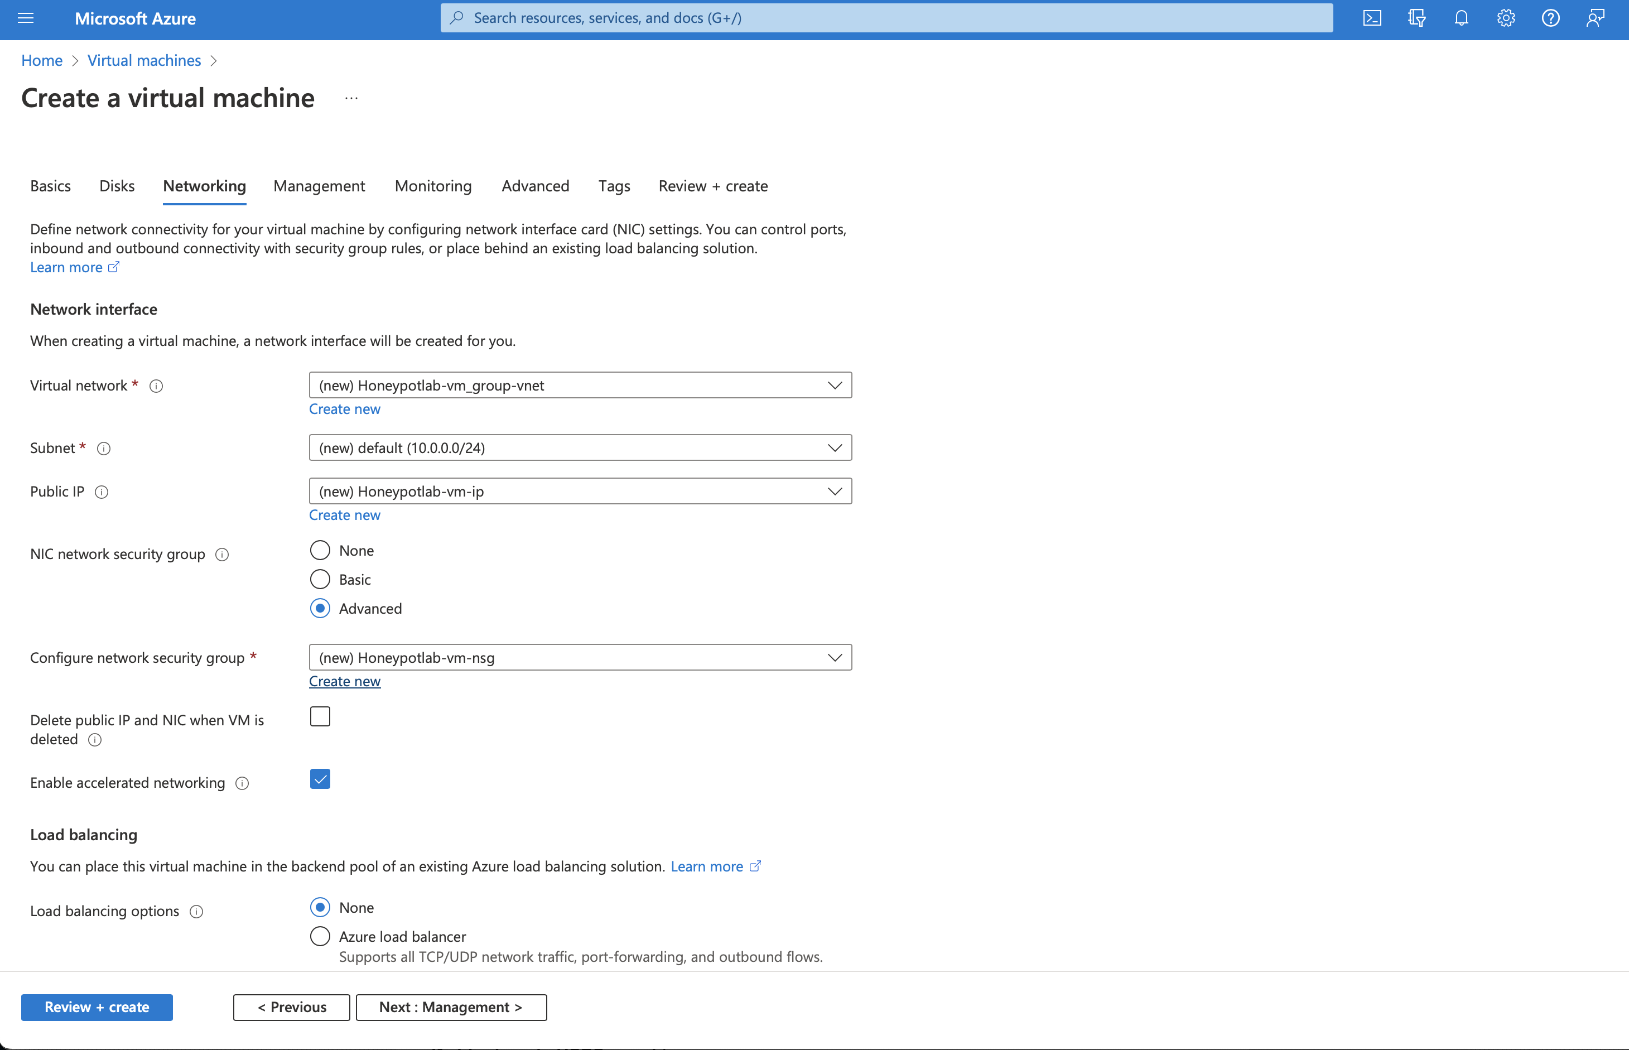Open Learn more link in Load balancing
Screen dimensions: 1629x1050
click(x=707, y=866)
